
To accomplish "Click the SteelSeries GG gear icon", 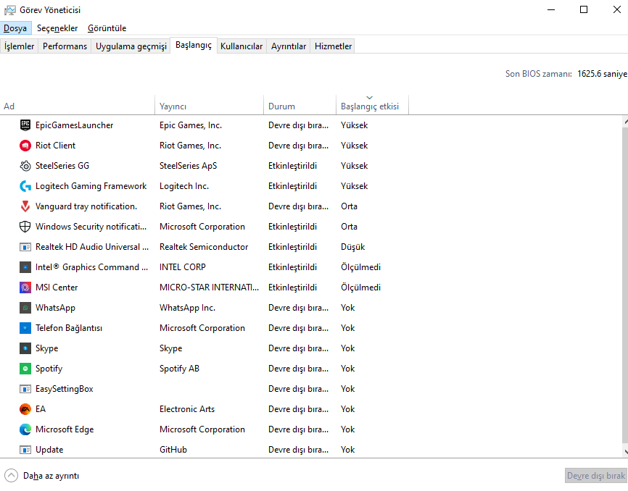I will 25,166.
